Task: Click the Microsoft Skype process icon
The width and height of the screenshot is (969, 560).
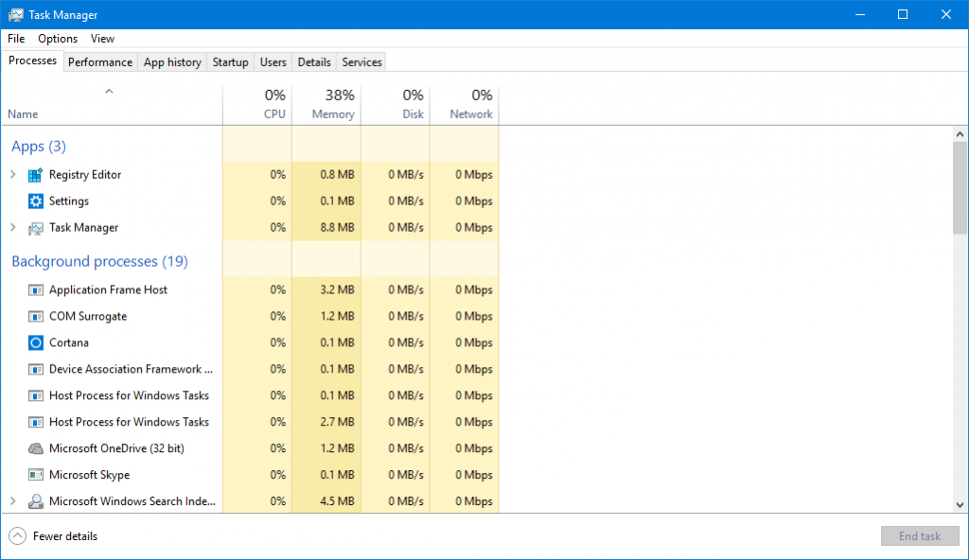Action: (34, 474)
